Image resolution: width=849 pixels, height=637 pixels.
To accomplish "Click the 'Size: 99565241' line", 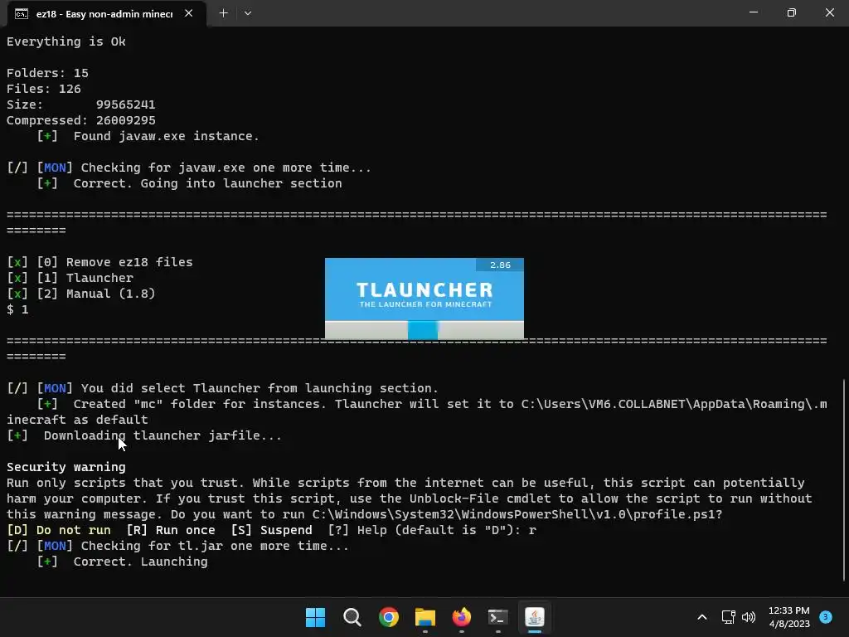I will (x=81, y=105).
